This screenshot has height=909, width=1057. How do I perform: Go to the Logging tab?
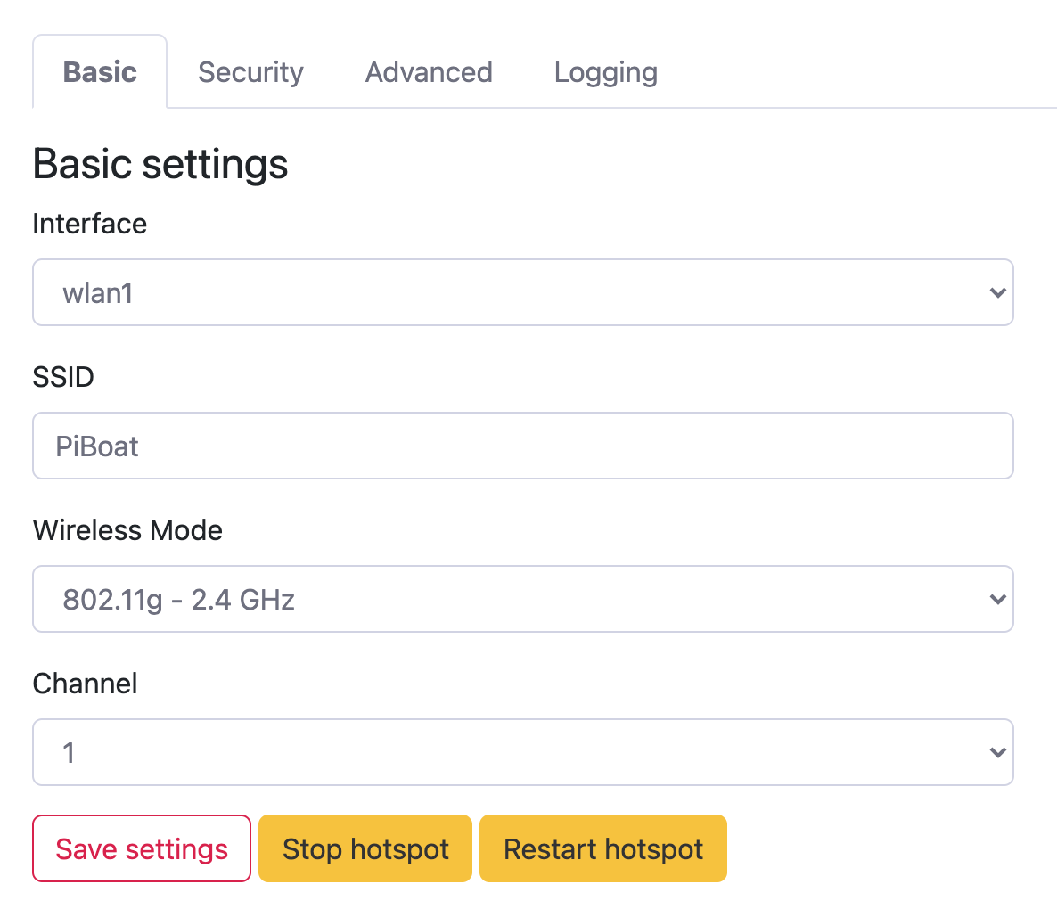tap(605, 72)
